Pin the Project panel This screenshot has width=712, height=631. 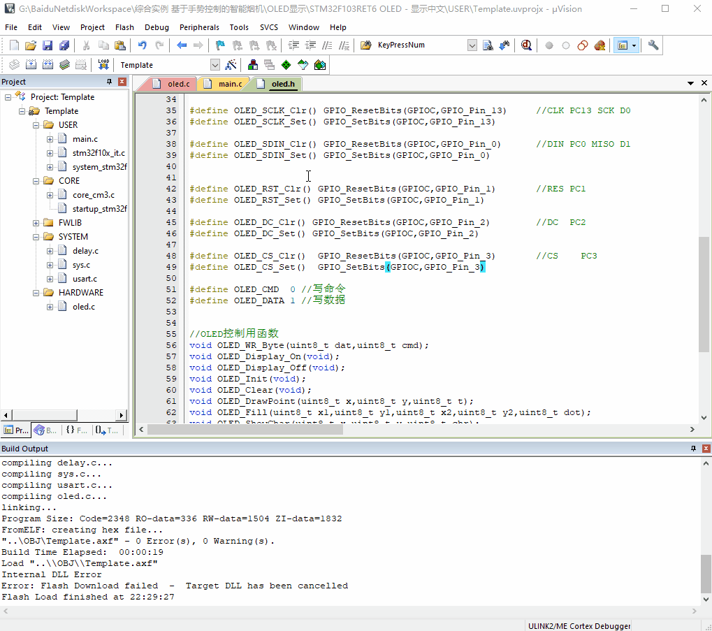[x=110, y=82]
